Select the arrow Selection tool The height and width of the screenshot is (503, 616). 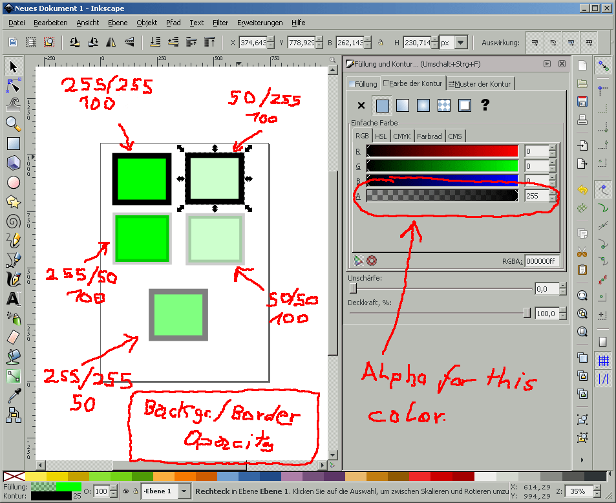tap(12, 67)
